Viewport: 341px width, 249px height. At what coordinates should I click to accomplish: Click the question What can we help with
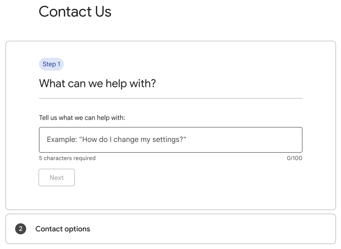(x=97, y=83)
